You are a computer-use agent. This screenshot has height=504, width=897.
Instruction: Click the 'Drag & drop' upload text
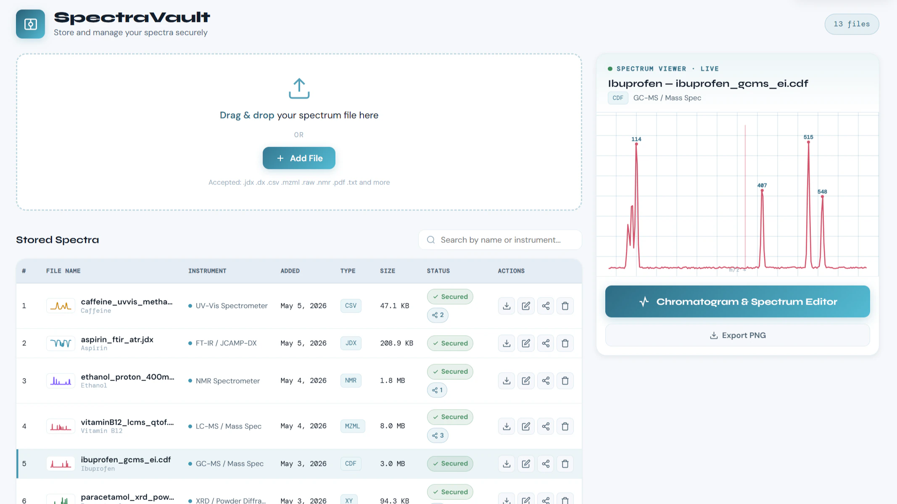click(247, 115)
